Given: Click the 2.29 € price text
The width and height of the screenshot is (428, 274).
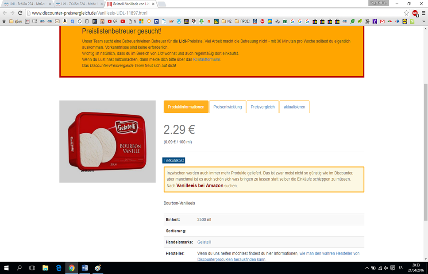Looking at the screenshot, I should pos(179,129).
